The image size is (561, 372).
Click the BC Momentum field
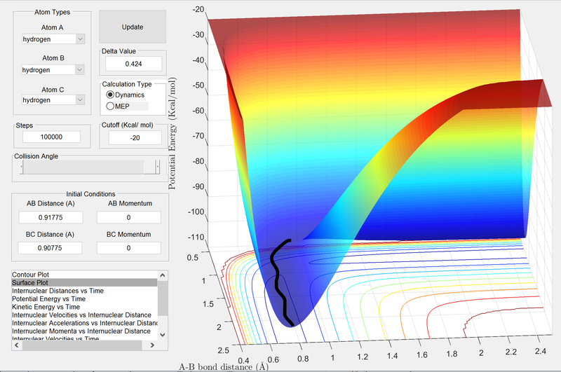coord(129,247)
